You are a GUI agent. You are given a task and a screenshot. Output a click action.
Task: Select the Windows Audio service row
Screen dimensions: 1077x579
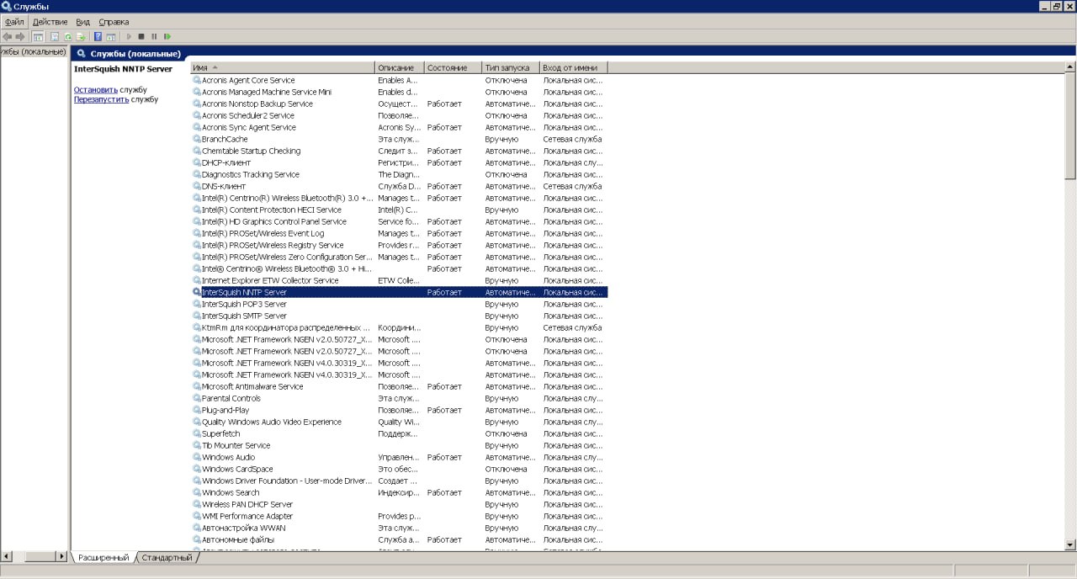[x=228, y=457]
